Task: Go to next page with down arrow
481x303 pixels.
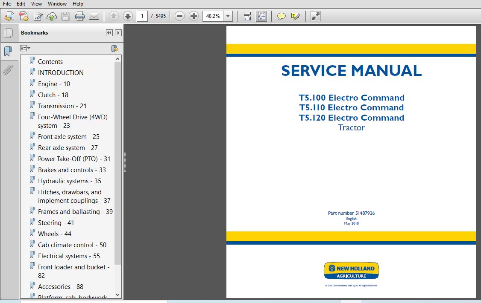Action: click(x=128, y=16)
